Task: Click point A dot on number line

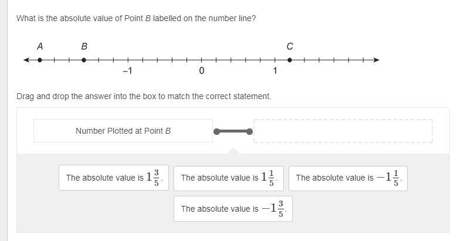Action: 40,60
